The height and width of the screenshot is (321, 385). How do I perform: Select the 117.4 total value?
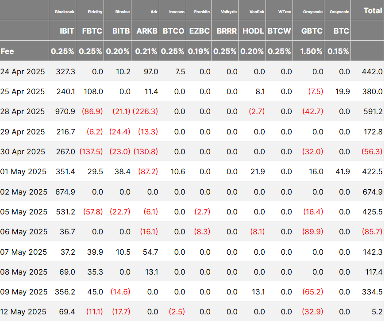click(x=373, y=272)
